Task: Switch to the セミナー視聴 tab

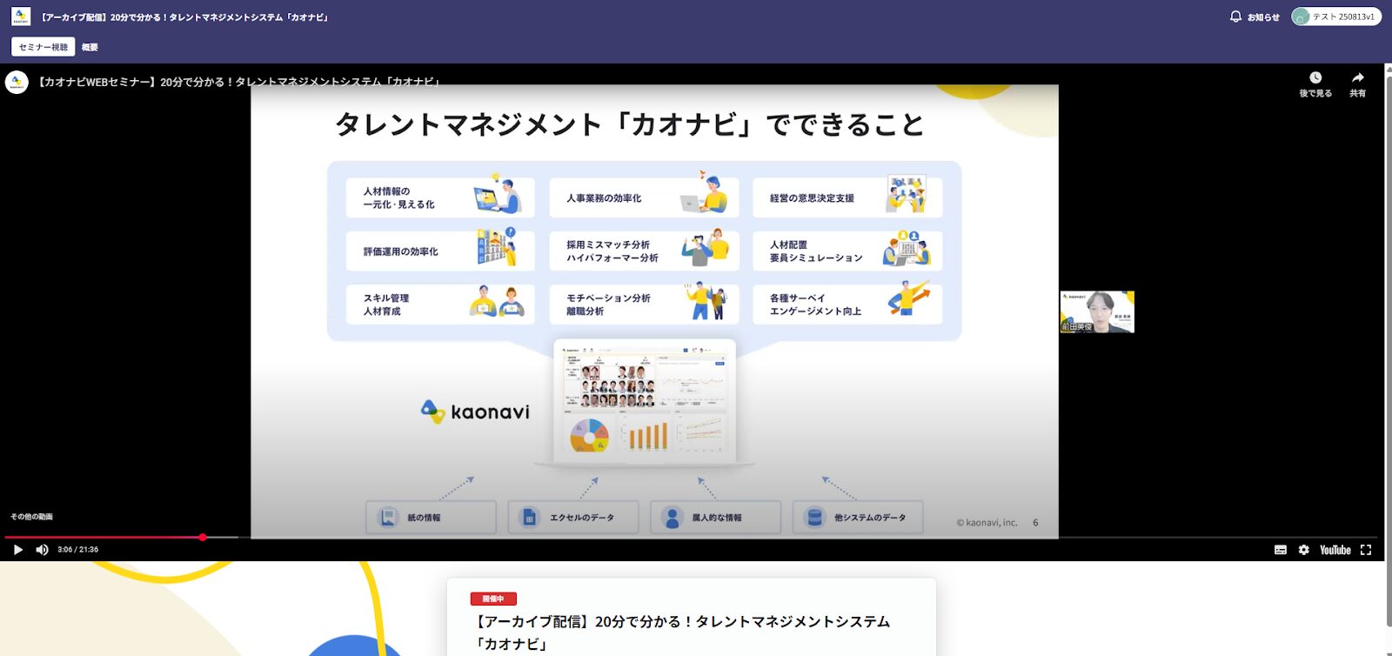Action: pos(43,47)
